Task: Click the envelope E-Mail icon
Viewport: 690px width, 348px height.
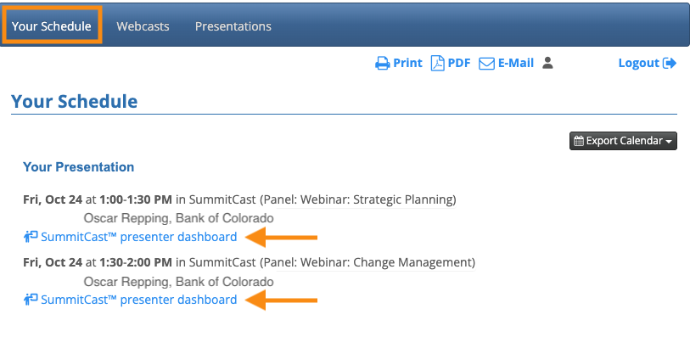Action: 486,64
